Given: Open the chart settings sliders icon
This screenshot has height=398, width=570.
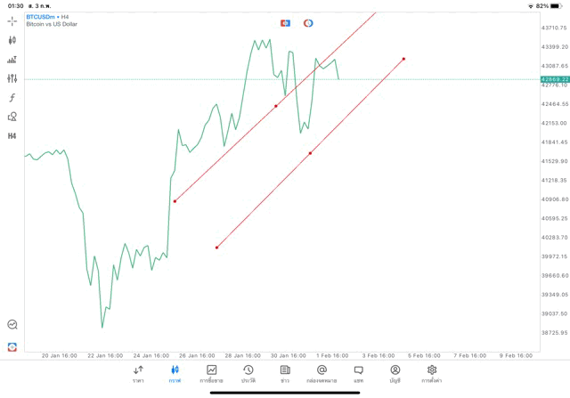Looking at the screenshot, I should (12, 78).
